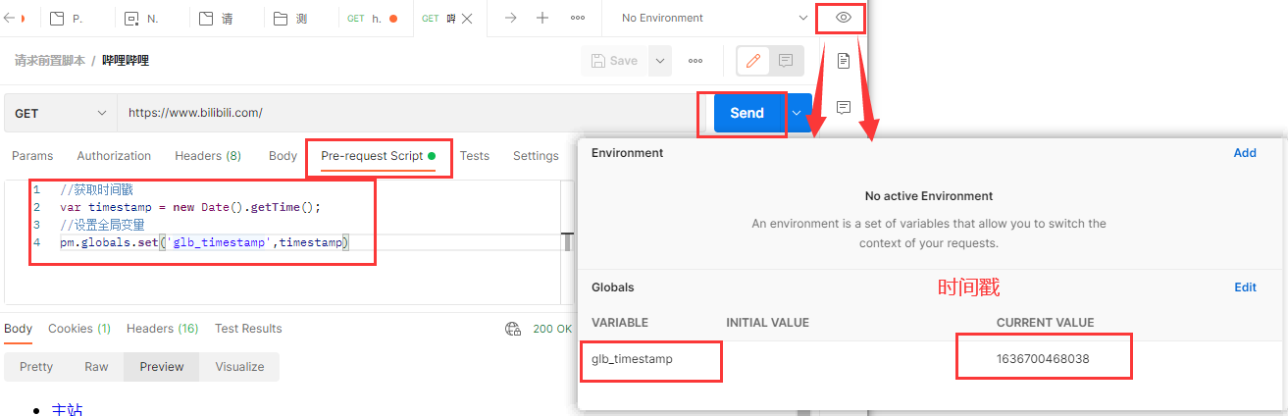Select the Visualize response view
Viewport: 1288px width, 416px height.
pyautogui.click(x=239, y=367)
